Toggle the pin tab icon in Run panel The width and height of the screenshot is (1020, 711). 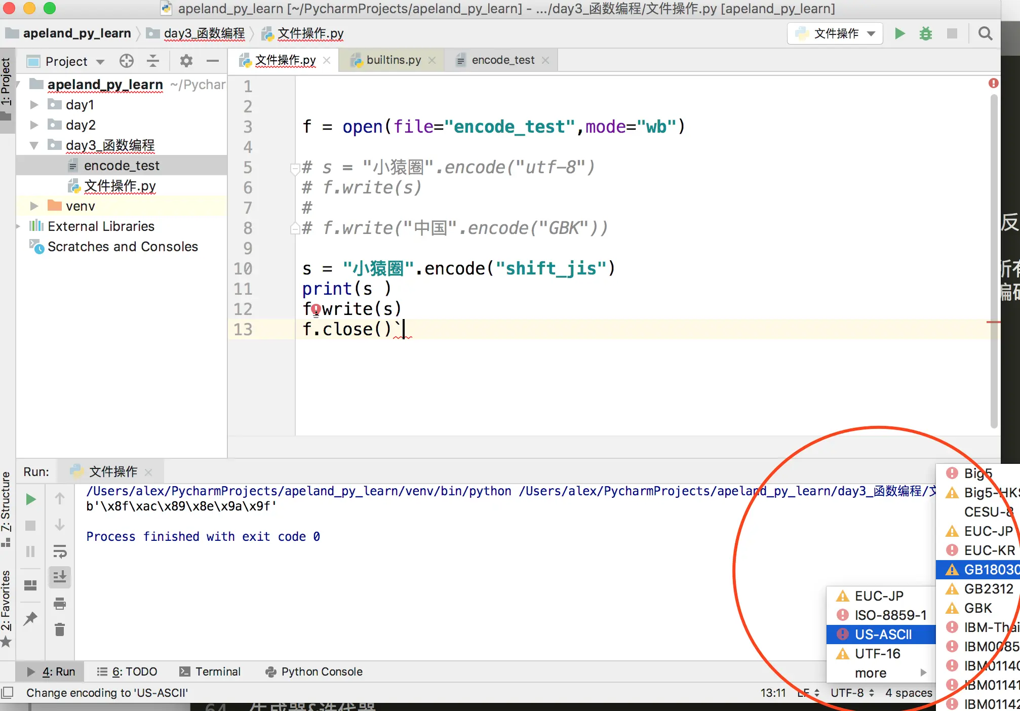pos(30,618)
